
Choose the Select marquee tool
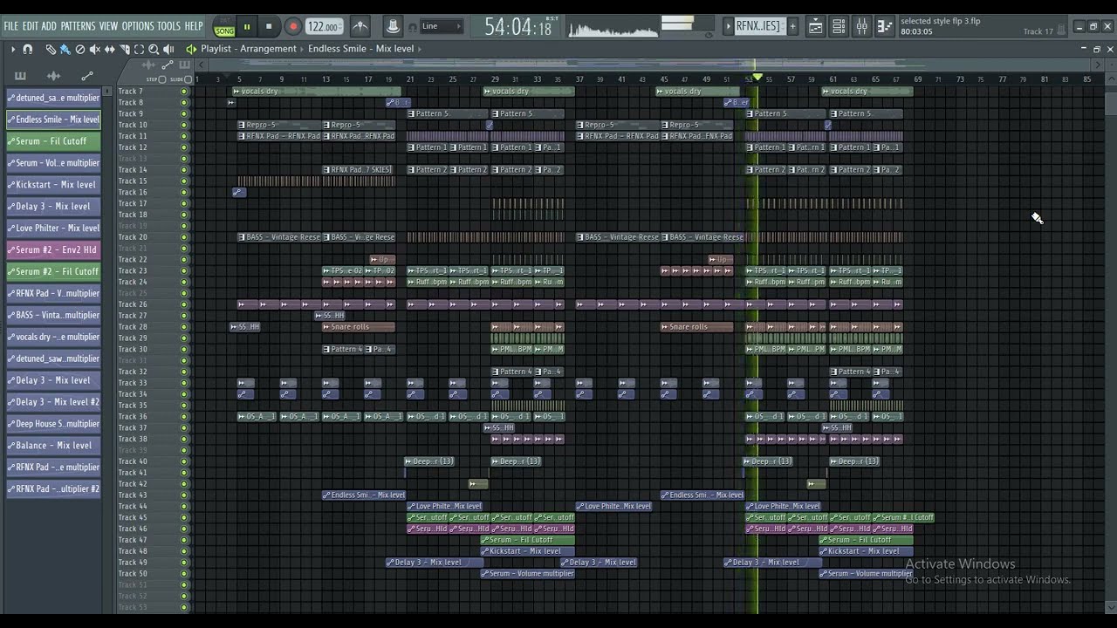point(139,50)
